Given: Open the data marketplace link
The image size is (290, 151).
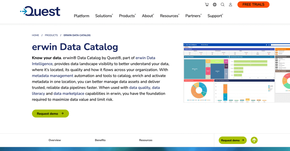Looking at the screenshot, I should tap(69, 93).
